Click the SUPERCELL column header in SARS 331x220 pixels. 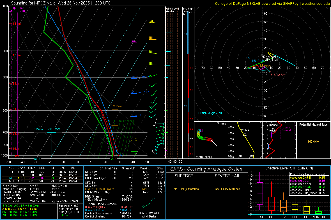click(186, 176)
